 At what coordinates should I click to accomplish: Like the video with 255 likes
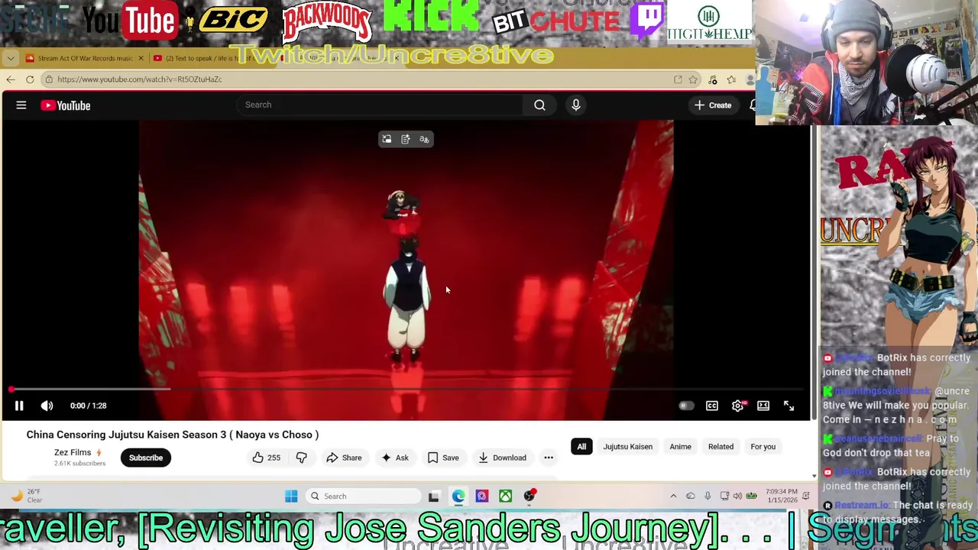click(266, 458)
